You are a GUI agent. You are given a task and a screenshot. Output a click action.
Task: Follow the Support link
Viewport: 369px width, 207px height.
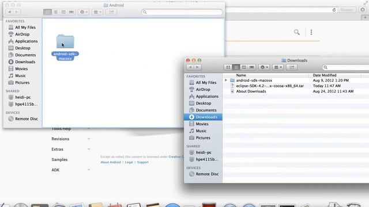coord(142,162)
